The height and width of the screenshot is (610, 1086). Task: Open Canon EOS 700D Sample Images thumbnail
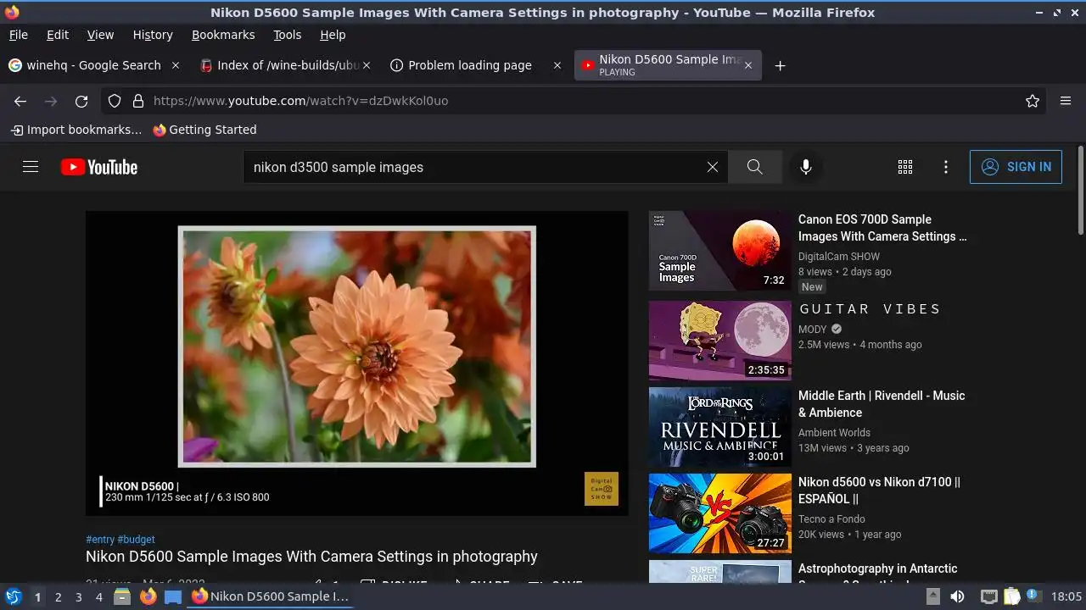[719, 251]
